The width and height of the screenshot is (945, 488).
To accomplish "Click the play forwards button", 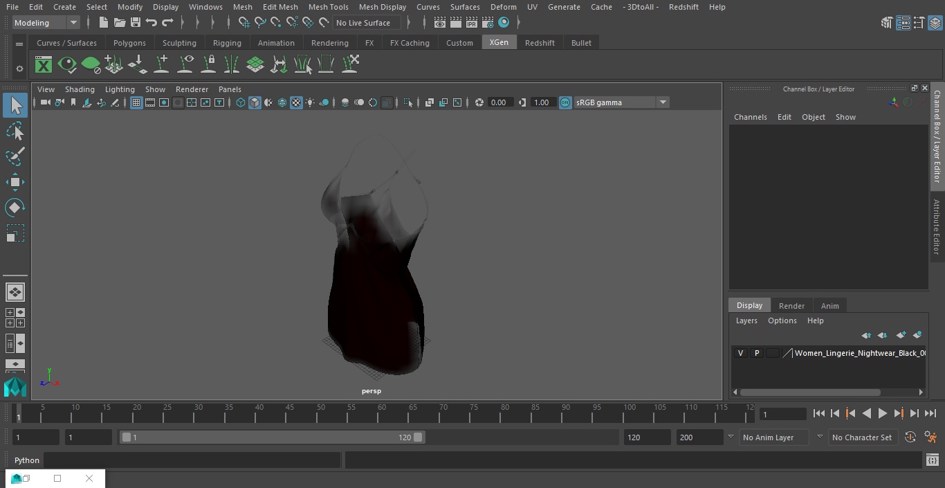I will click(882, 413).
